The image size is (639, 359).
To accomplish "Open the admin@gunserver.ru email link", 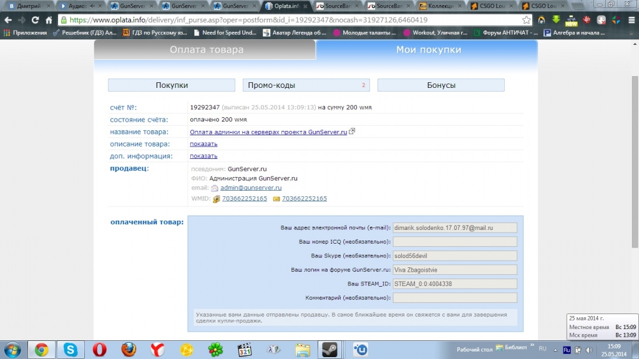I will point(251,188).
